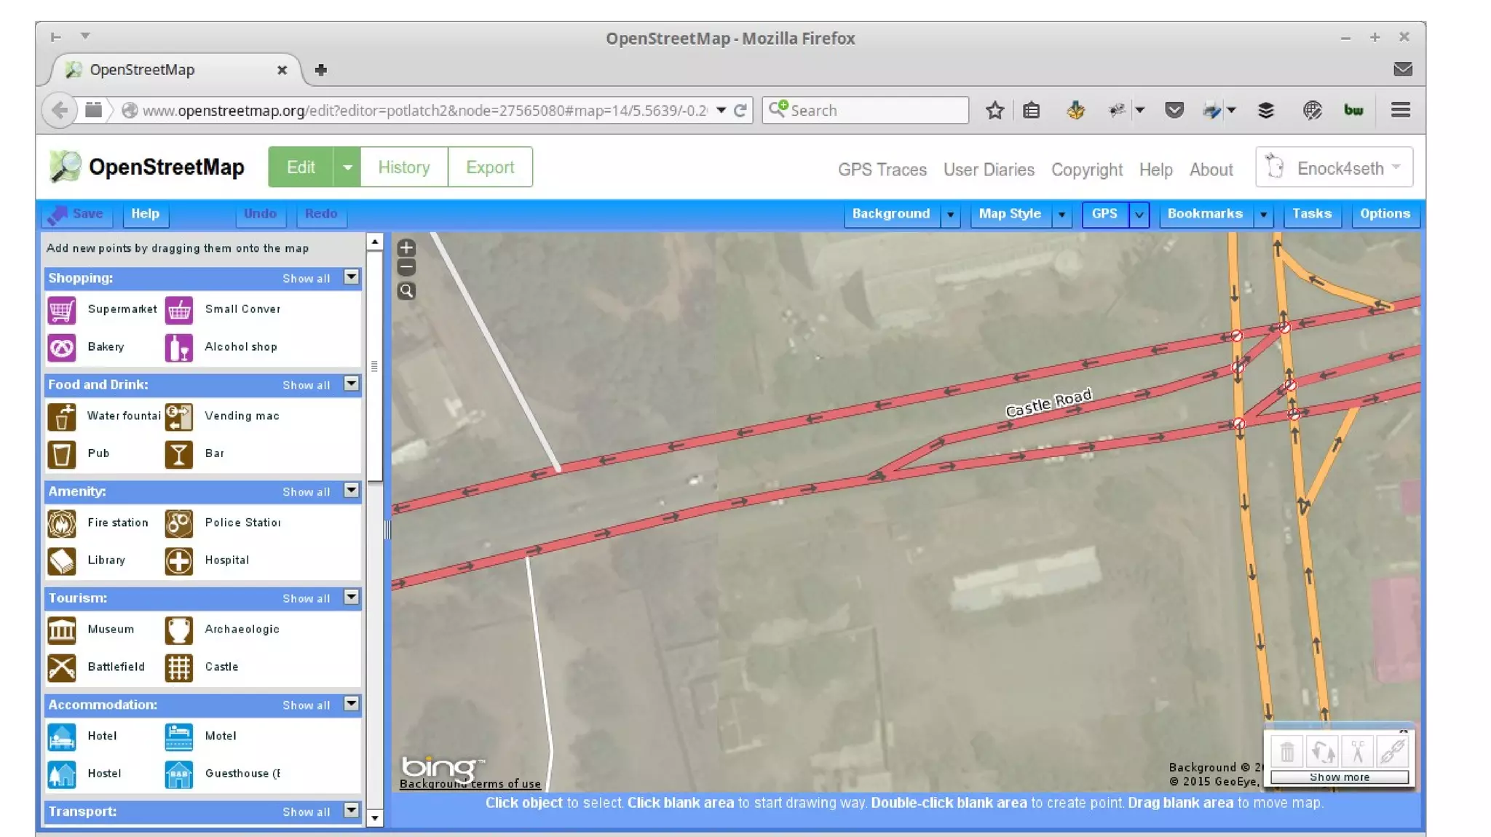Switch to the History tab

point(403,167)
